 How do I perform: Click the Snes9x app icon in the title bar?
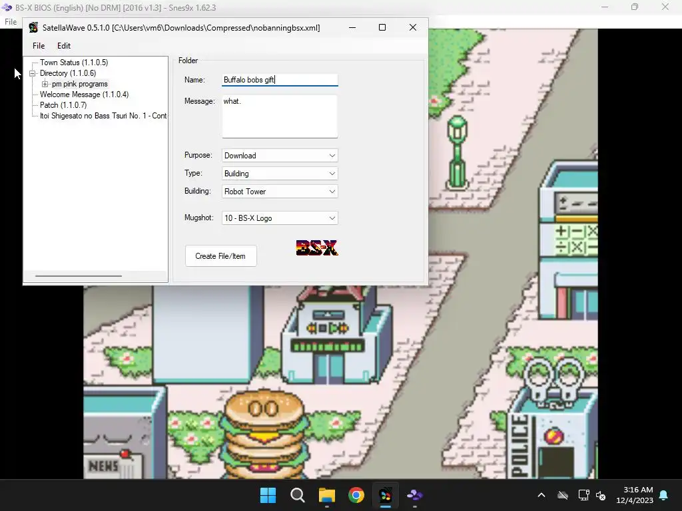(x=7, y=7)
